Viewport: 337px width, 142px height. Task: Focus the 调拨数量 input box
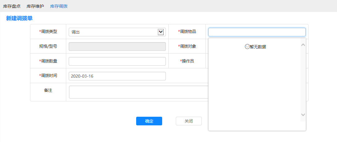pyautogui.click(x=117, y=61)
